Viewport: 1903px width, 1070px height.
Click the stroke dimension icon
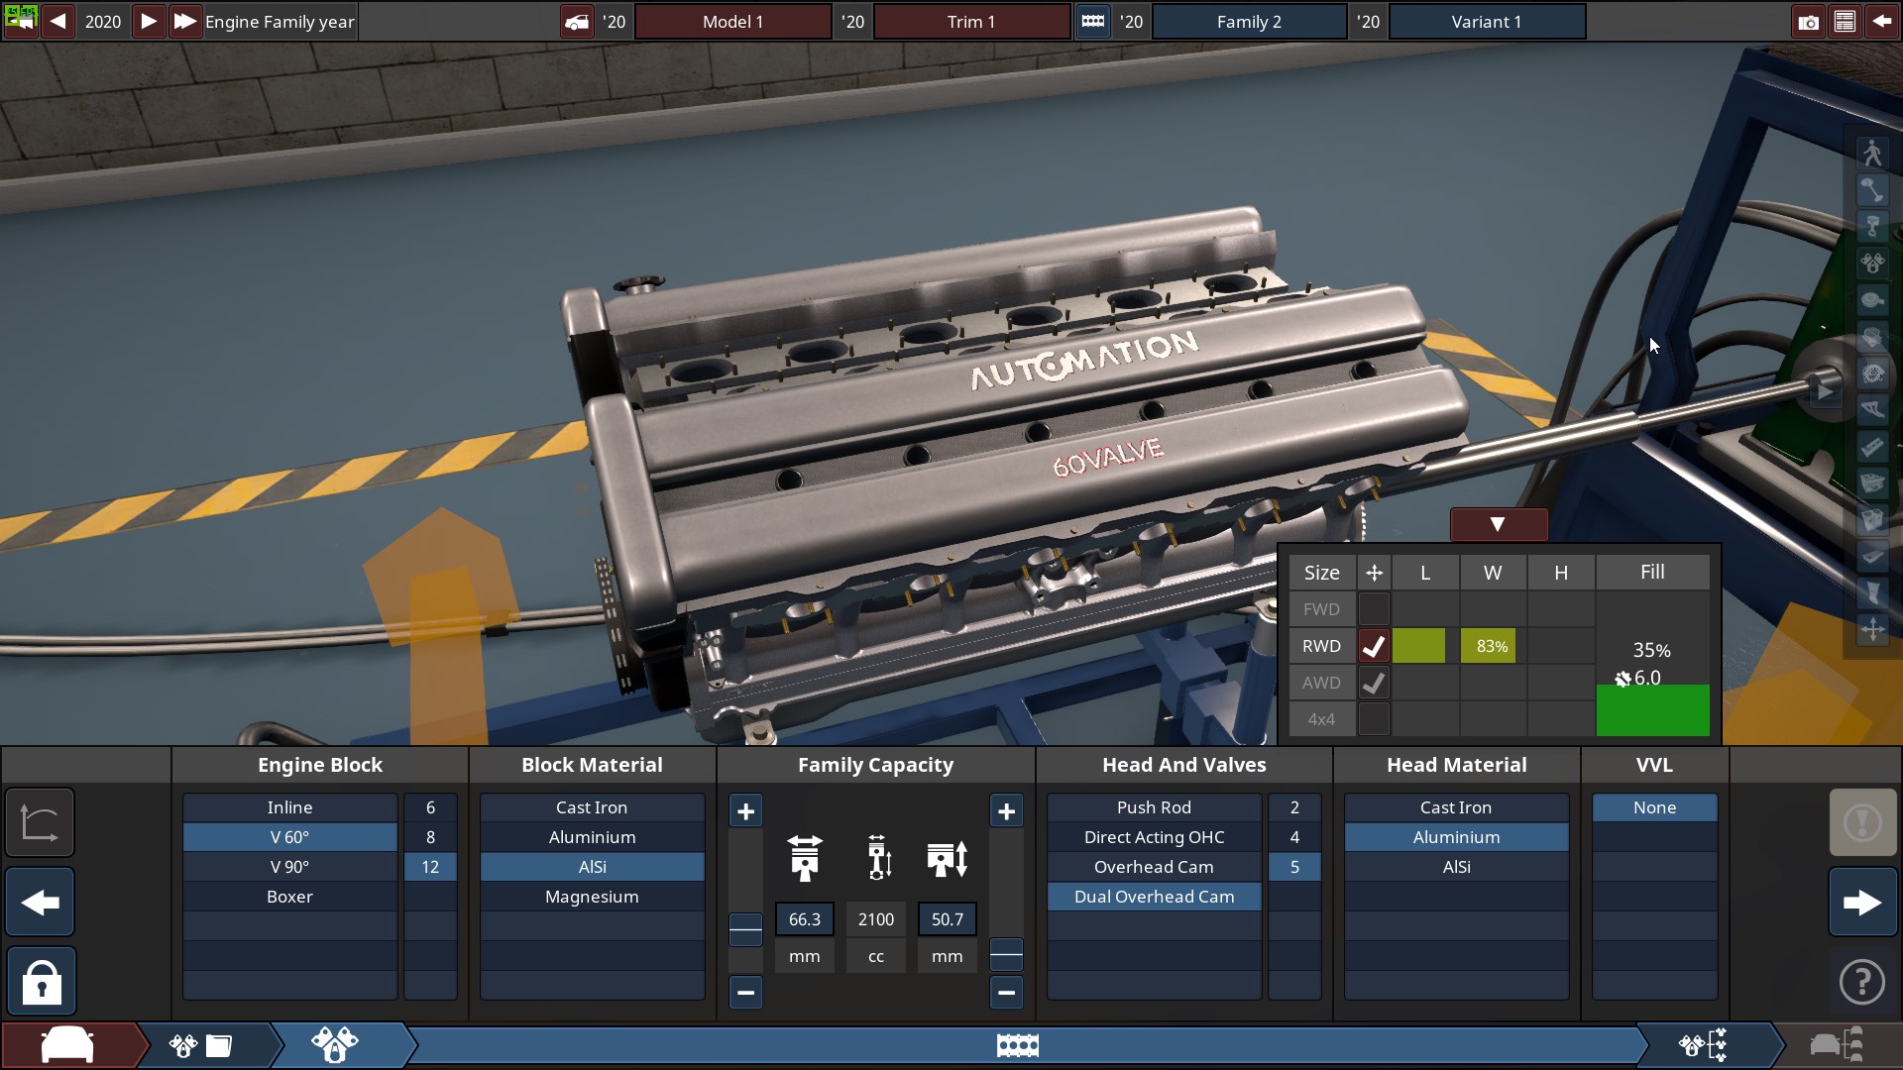[948, 858]
